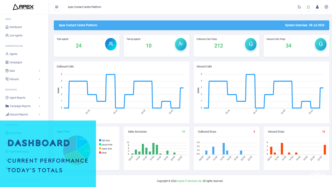Click the Sales Successes total 59

[x=184, y=132]
